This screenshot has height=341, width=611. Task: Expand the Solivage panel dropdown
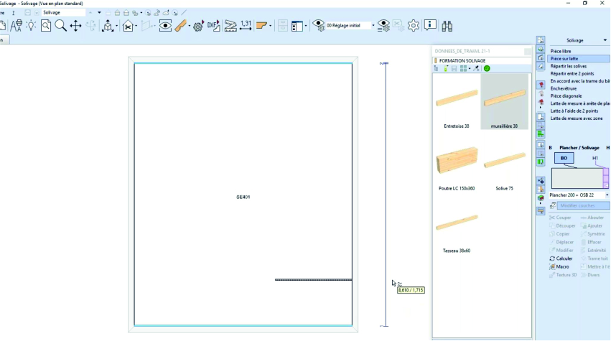pos(605,41)
